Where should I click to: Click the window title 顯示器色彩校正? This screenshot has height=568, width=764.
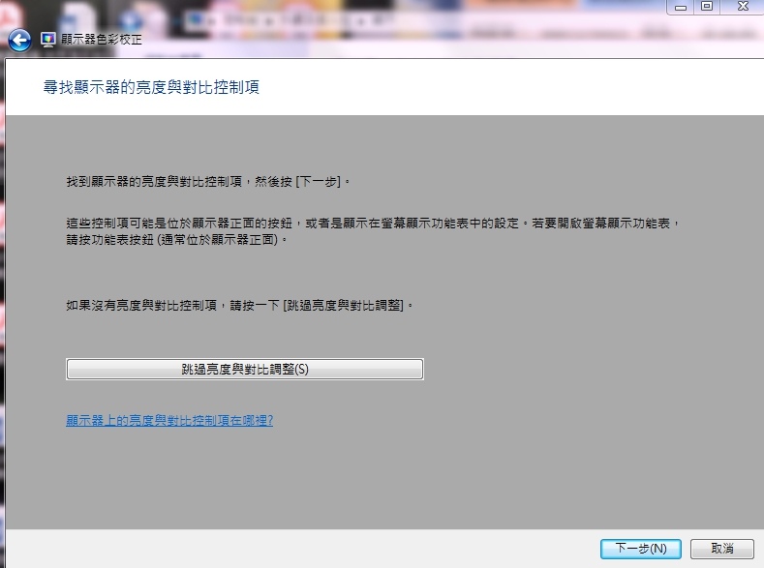tap(102, 40)
